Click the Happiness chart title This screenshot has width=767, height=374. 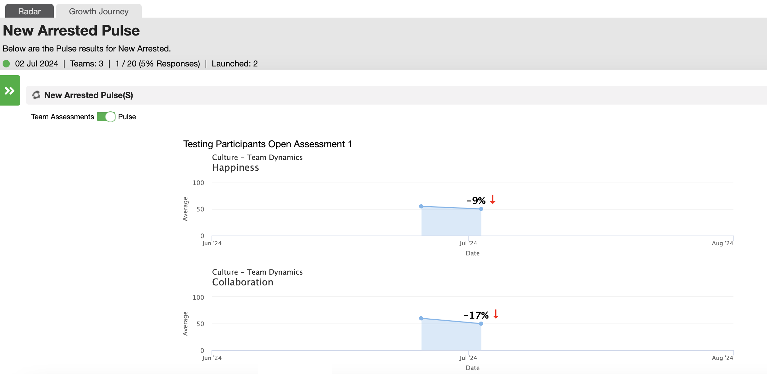click(236, 167)
